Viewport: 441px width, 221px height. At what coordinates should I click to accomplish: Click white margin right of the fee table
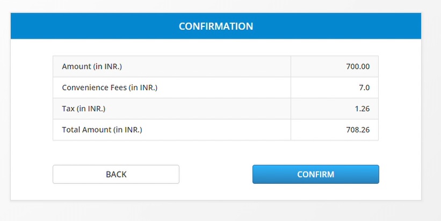(400, 98)
